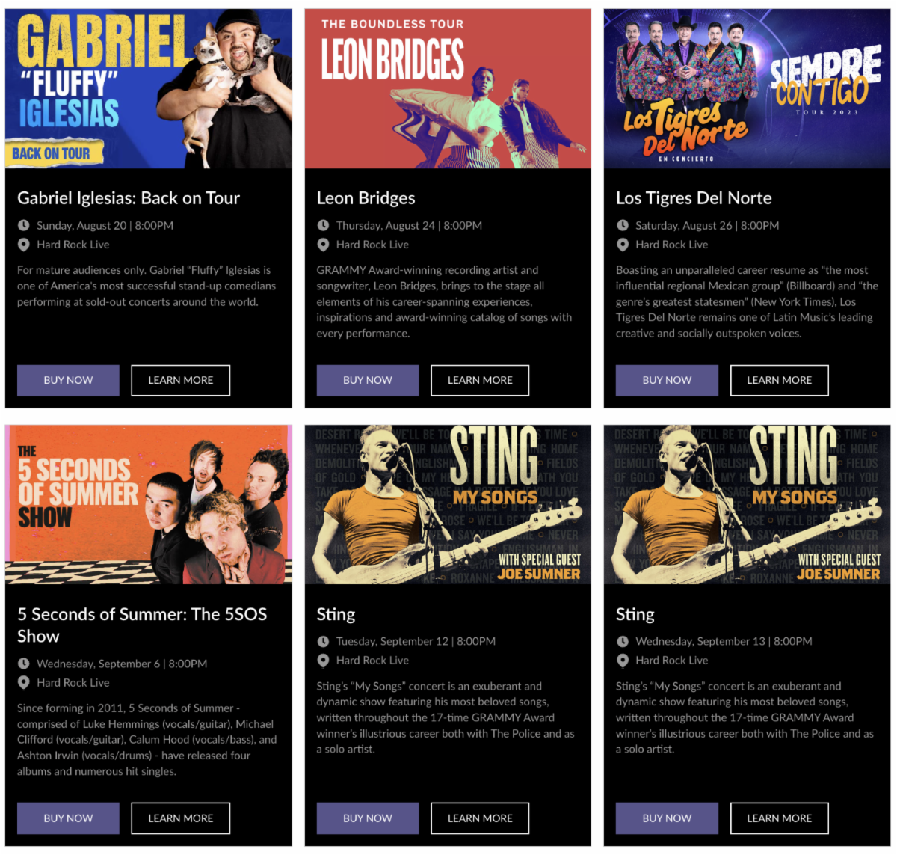Learn more about Sting's September 13 show
897x855 pixels.
click(x=780, y=818)
